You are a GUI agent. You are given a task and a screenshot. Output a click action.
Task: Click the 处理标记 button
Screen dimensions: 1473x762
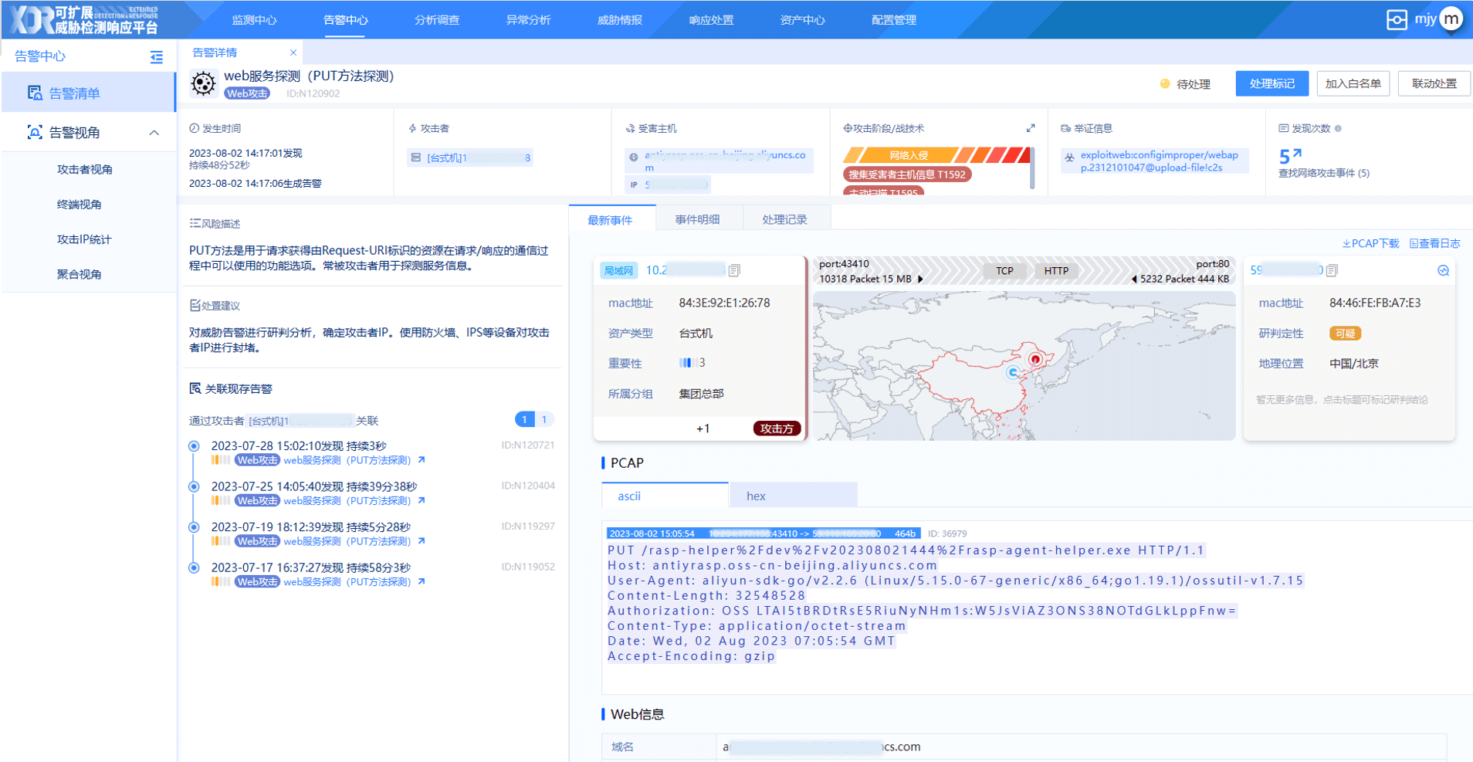tap(1272, 83)
